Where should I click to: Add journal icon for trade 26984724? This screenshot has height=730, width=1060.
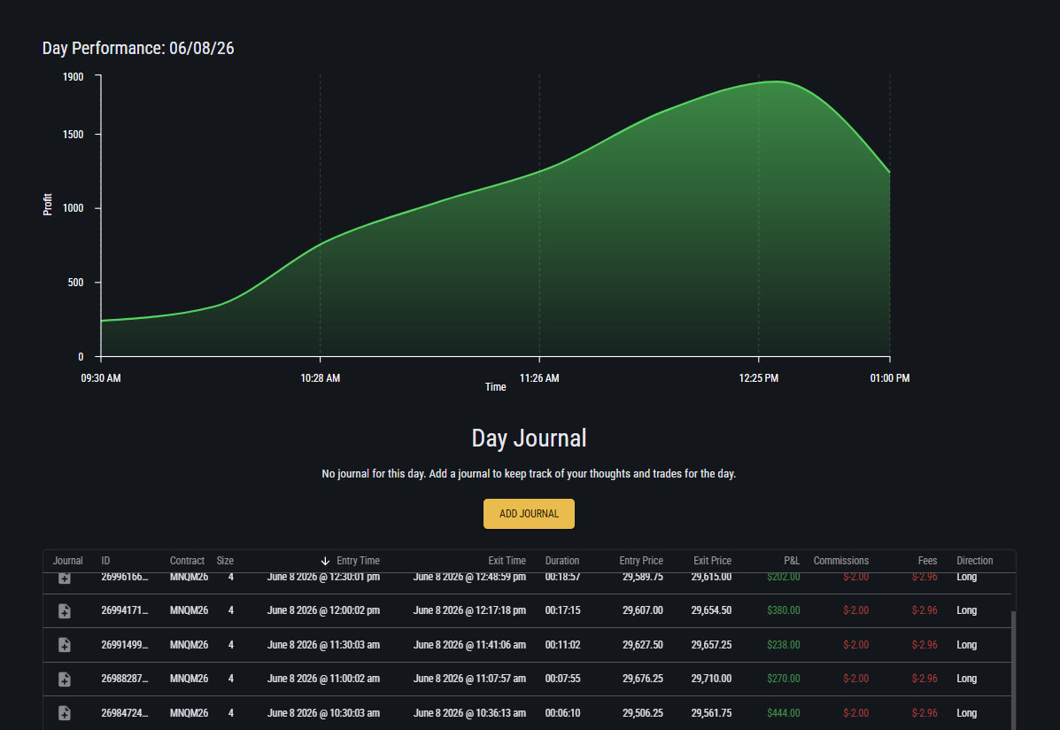pos(65,712)
